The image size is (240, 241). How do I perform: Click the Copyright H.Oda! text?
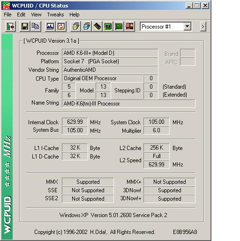click(94, 232)
